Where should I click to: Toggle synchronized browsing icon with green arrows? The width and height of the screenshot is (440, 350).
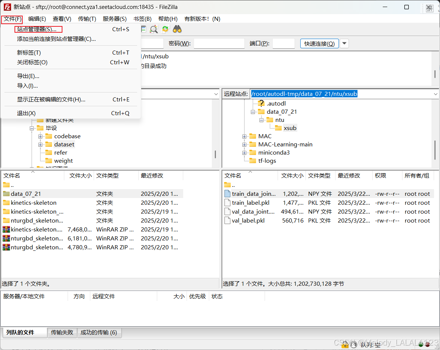coord(165,29)
